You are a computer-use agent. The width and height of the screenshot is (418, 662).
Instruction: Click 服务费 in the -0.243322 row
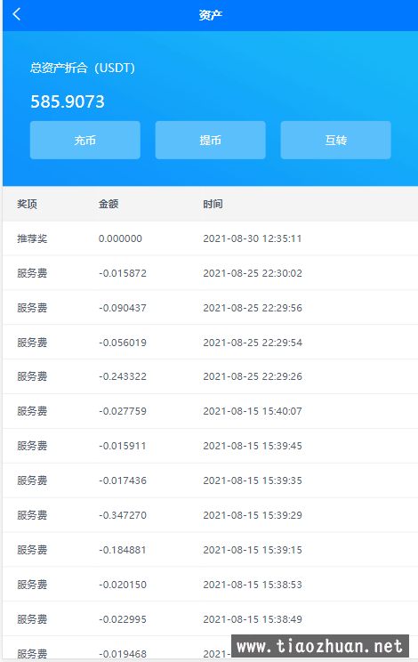(x=32, y=376)
